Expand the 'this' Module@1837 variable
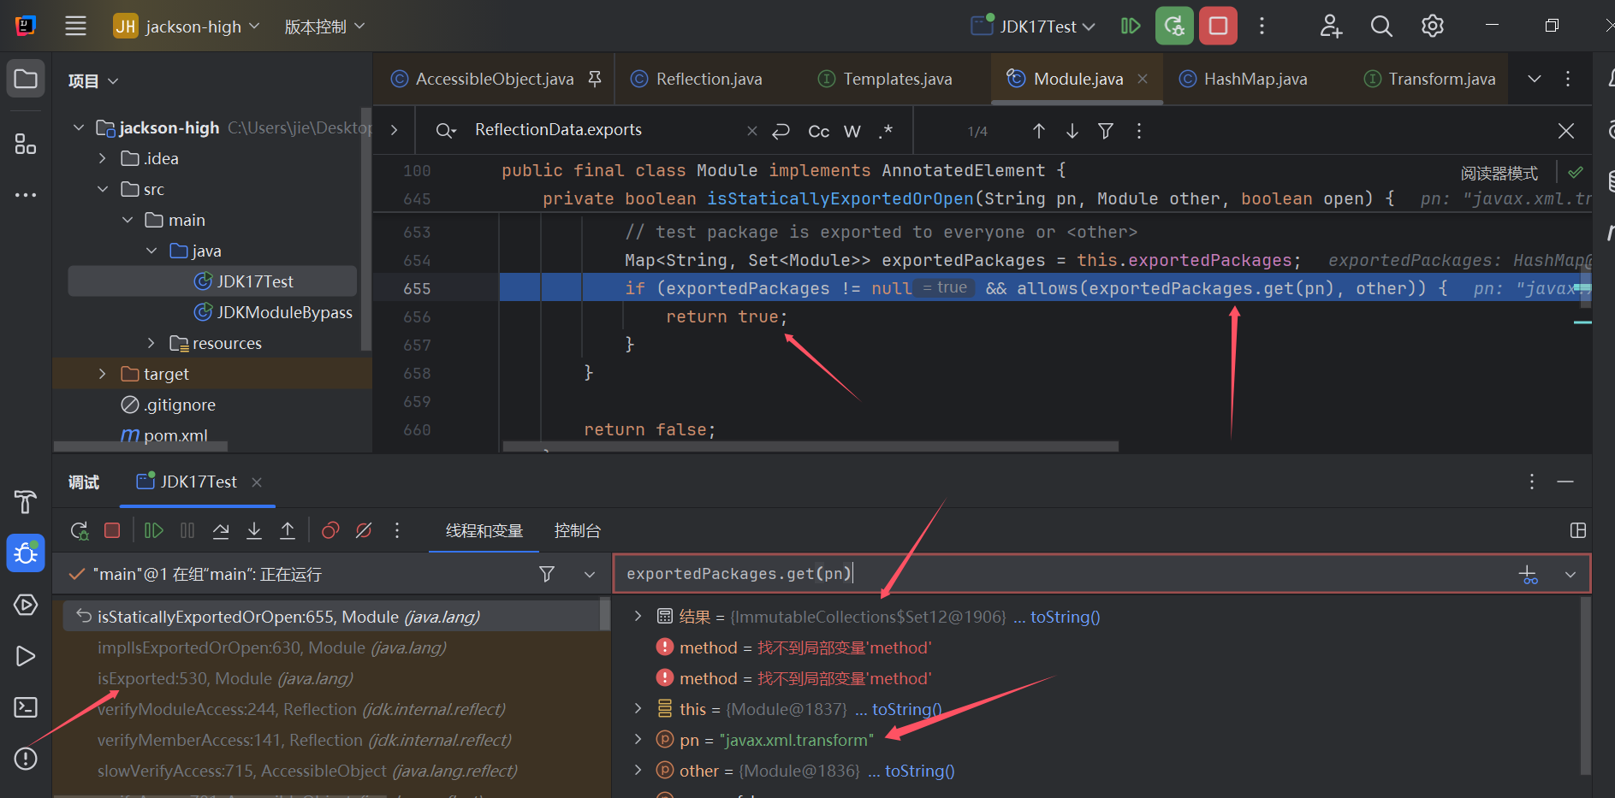This screenshot has height=798, width=1615. [x=638, y=709]
